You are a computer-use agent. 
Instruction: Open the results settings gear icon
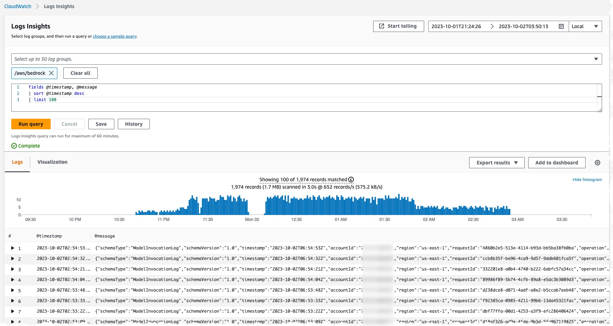(598, 163)
